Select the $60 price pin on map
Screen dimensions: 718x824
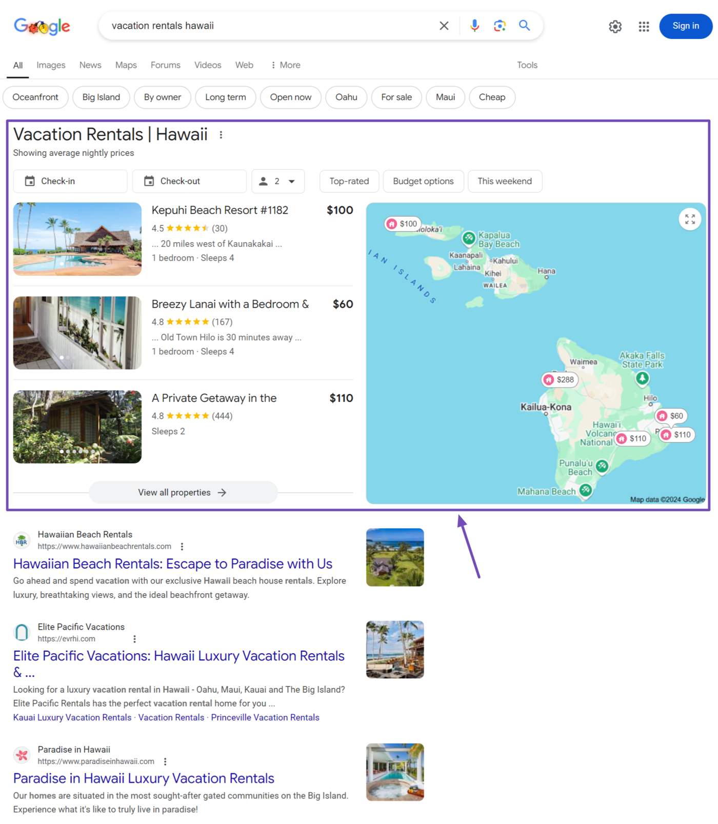(671, 416)
